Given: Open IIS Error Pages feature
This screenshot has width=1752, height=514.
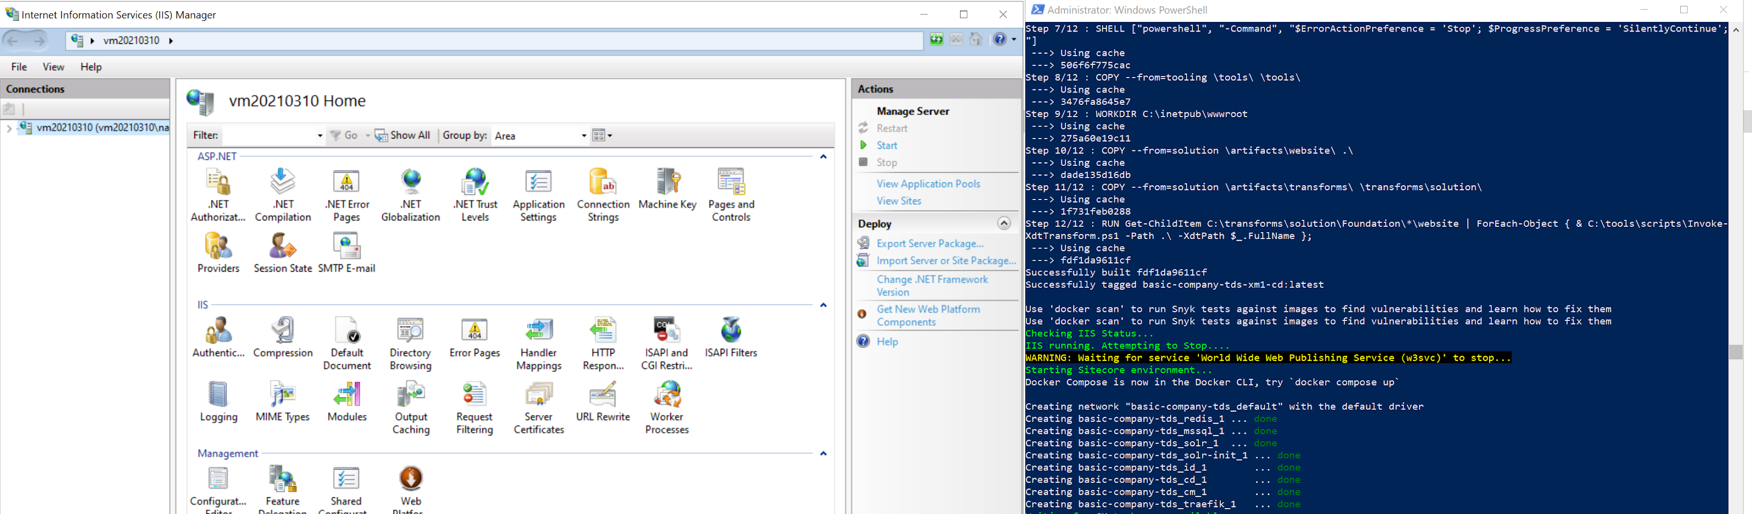Looking at the screenshot, I should [x=475, y=337].
